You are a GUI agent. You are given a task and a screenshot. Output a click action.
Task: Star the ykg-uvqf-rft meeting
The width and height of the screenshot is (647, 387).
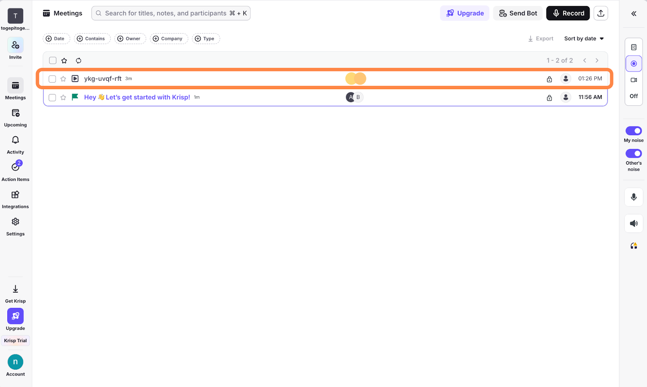[x=63, y=79]
